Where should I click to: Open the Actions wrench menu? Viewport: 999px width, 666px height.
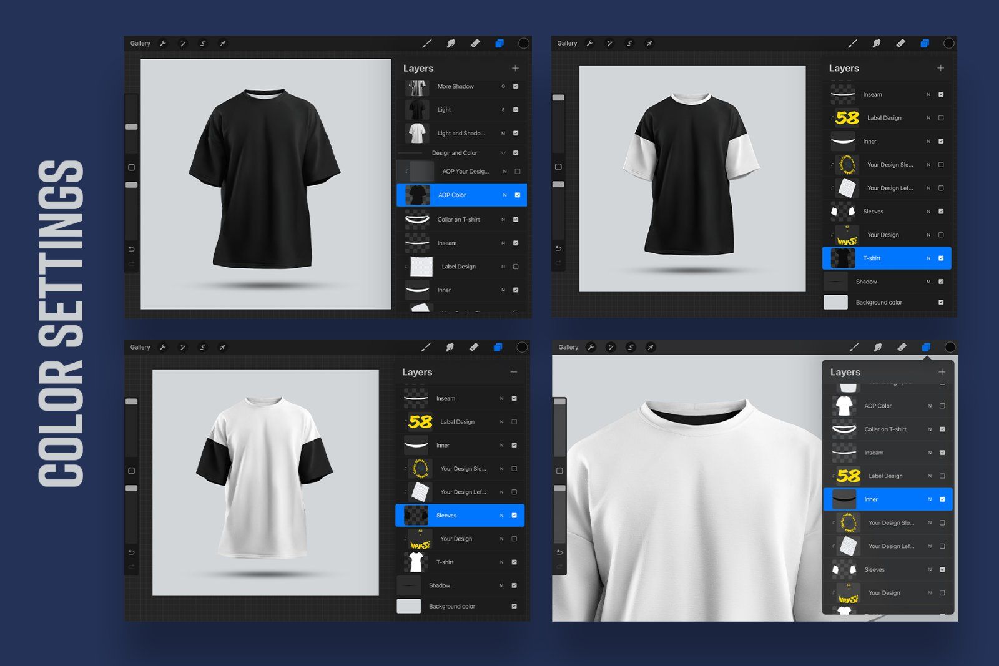click(x=162, y=43)
